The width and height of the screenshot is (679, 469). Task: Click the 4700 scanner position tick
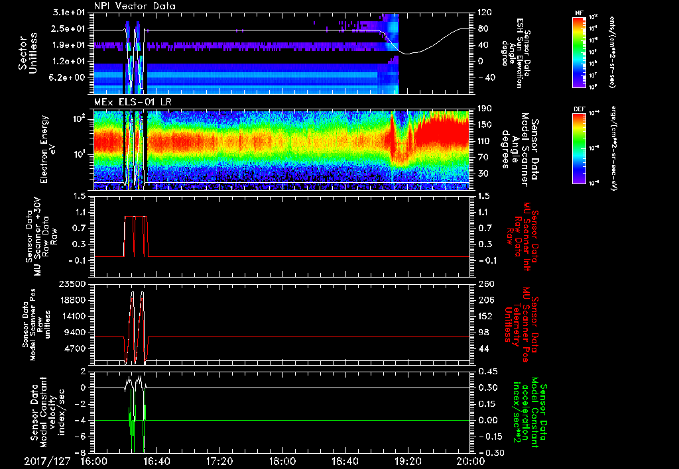click(x=74, y=348)
